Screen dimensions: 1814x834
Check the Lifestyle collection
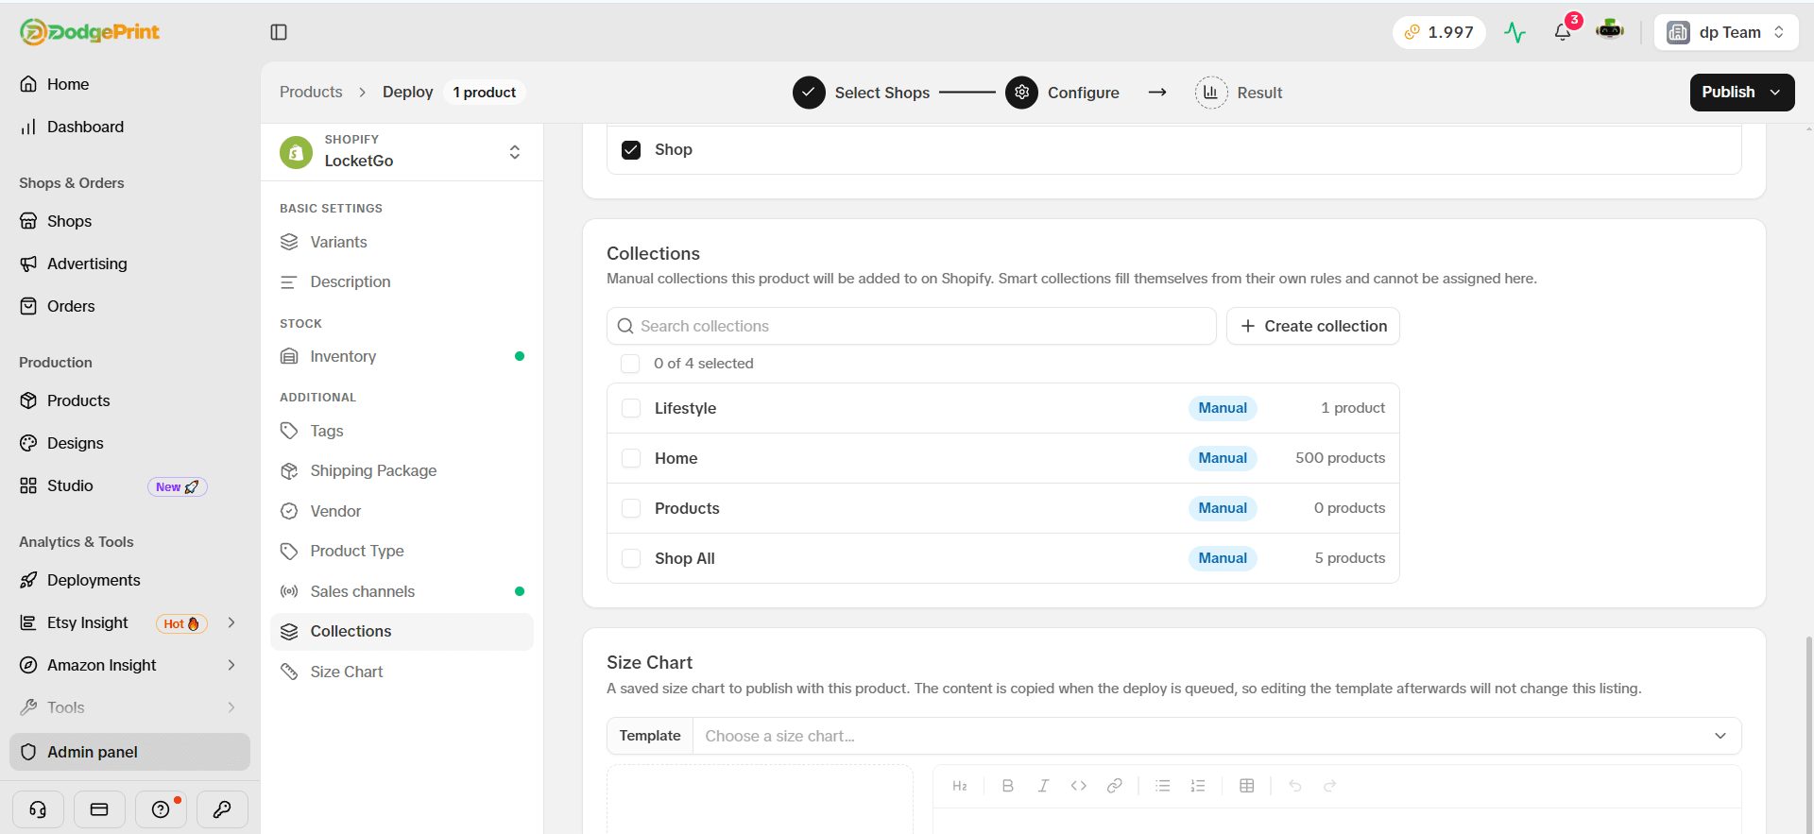click(x=631, y=408)
